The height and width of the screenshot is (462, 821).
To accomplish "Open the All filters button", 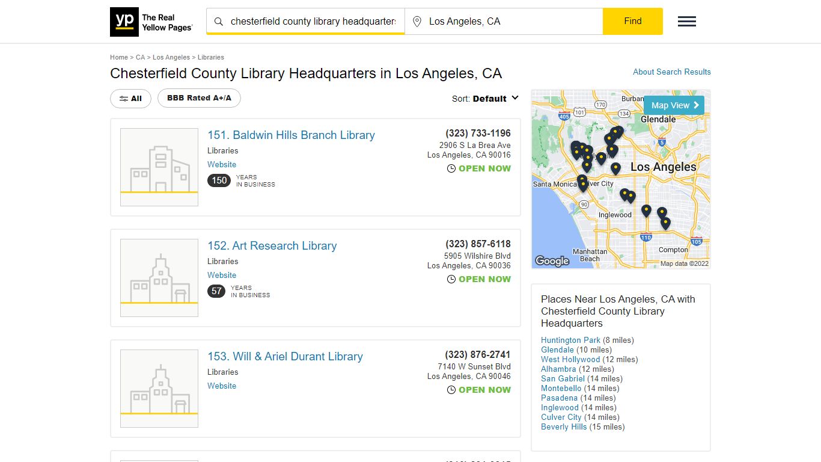I will pos(130,99).
